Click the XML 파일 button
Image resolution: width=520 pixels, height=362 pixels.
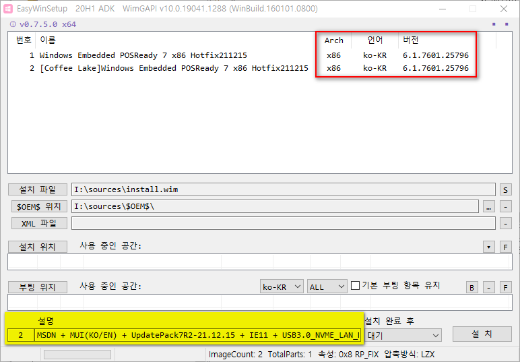point(39,223)
